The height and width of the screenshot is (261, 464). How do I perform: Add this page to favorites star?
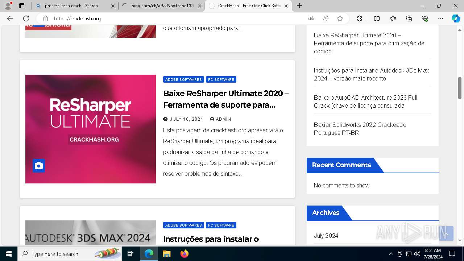click(x=340, y=18)
